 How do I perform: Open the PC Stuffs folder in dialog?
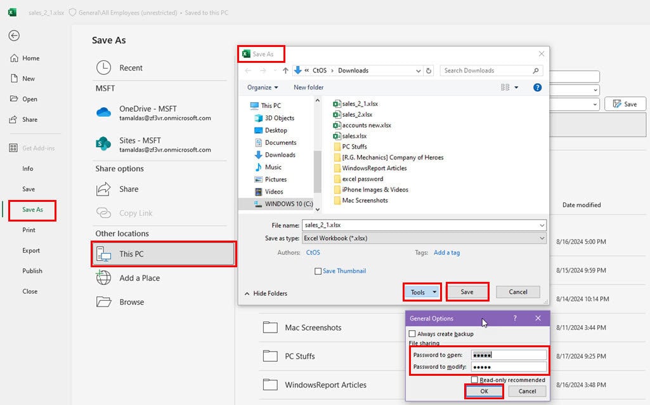(350, 147)
